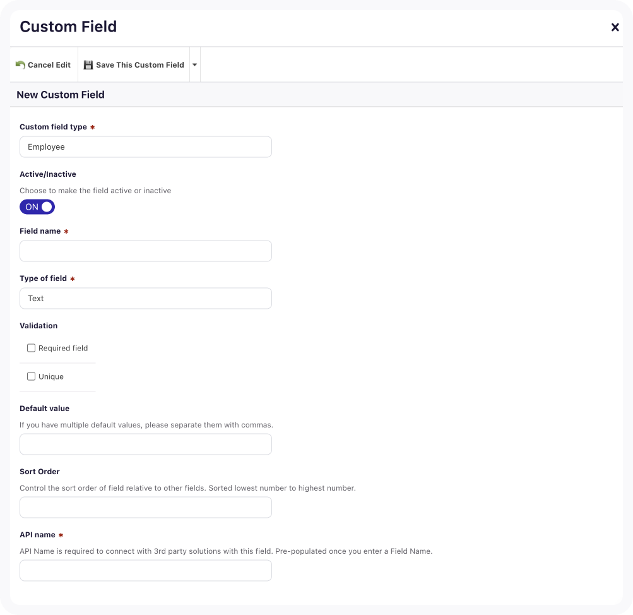
Task: Check the Unique validation checkbox
Action: coord(31,376)
